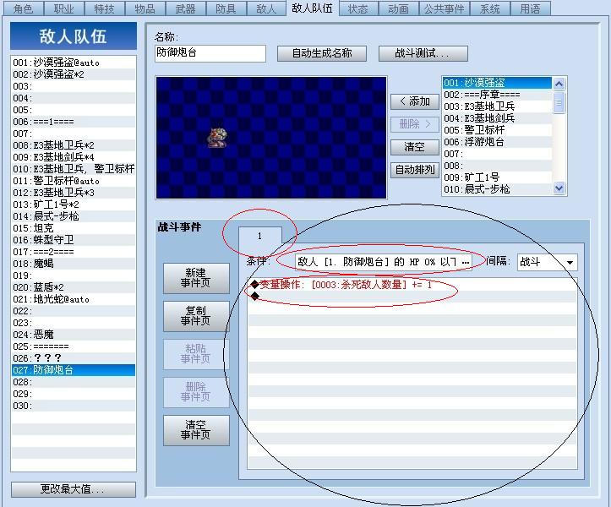Select empty troop slot 028

click(74, 382)
